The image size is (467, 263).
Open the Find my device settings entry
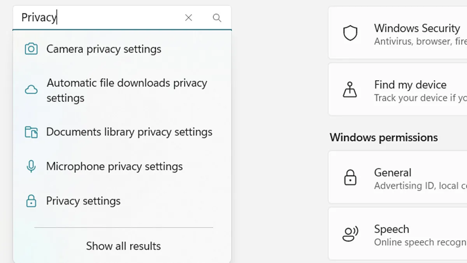(410, 90)
